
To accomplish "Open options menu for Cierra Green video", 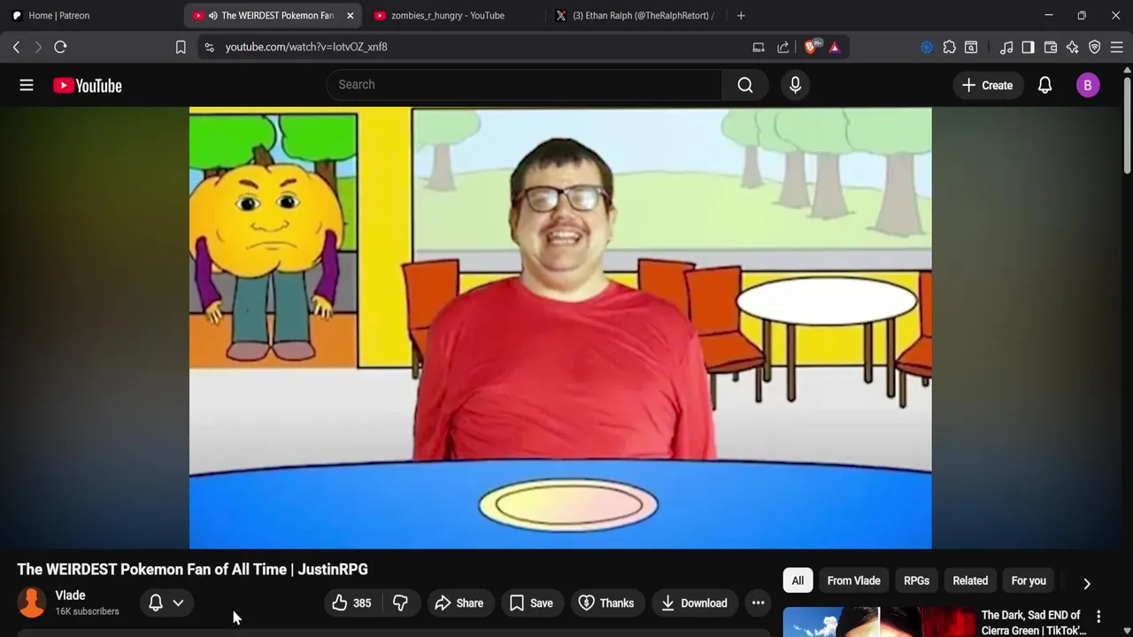I will [x=1098, y=617].
